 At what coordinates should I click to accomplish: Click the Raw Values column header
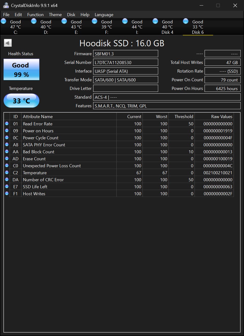[x=214, y=116]
